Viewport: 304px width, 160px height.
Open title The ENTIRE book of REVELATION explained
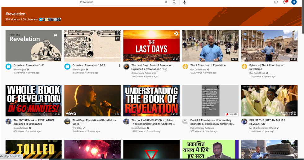click(34, 122)
